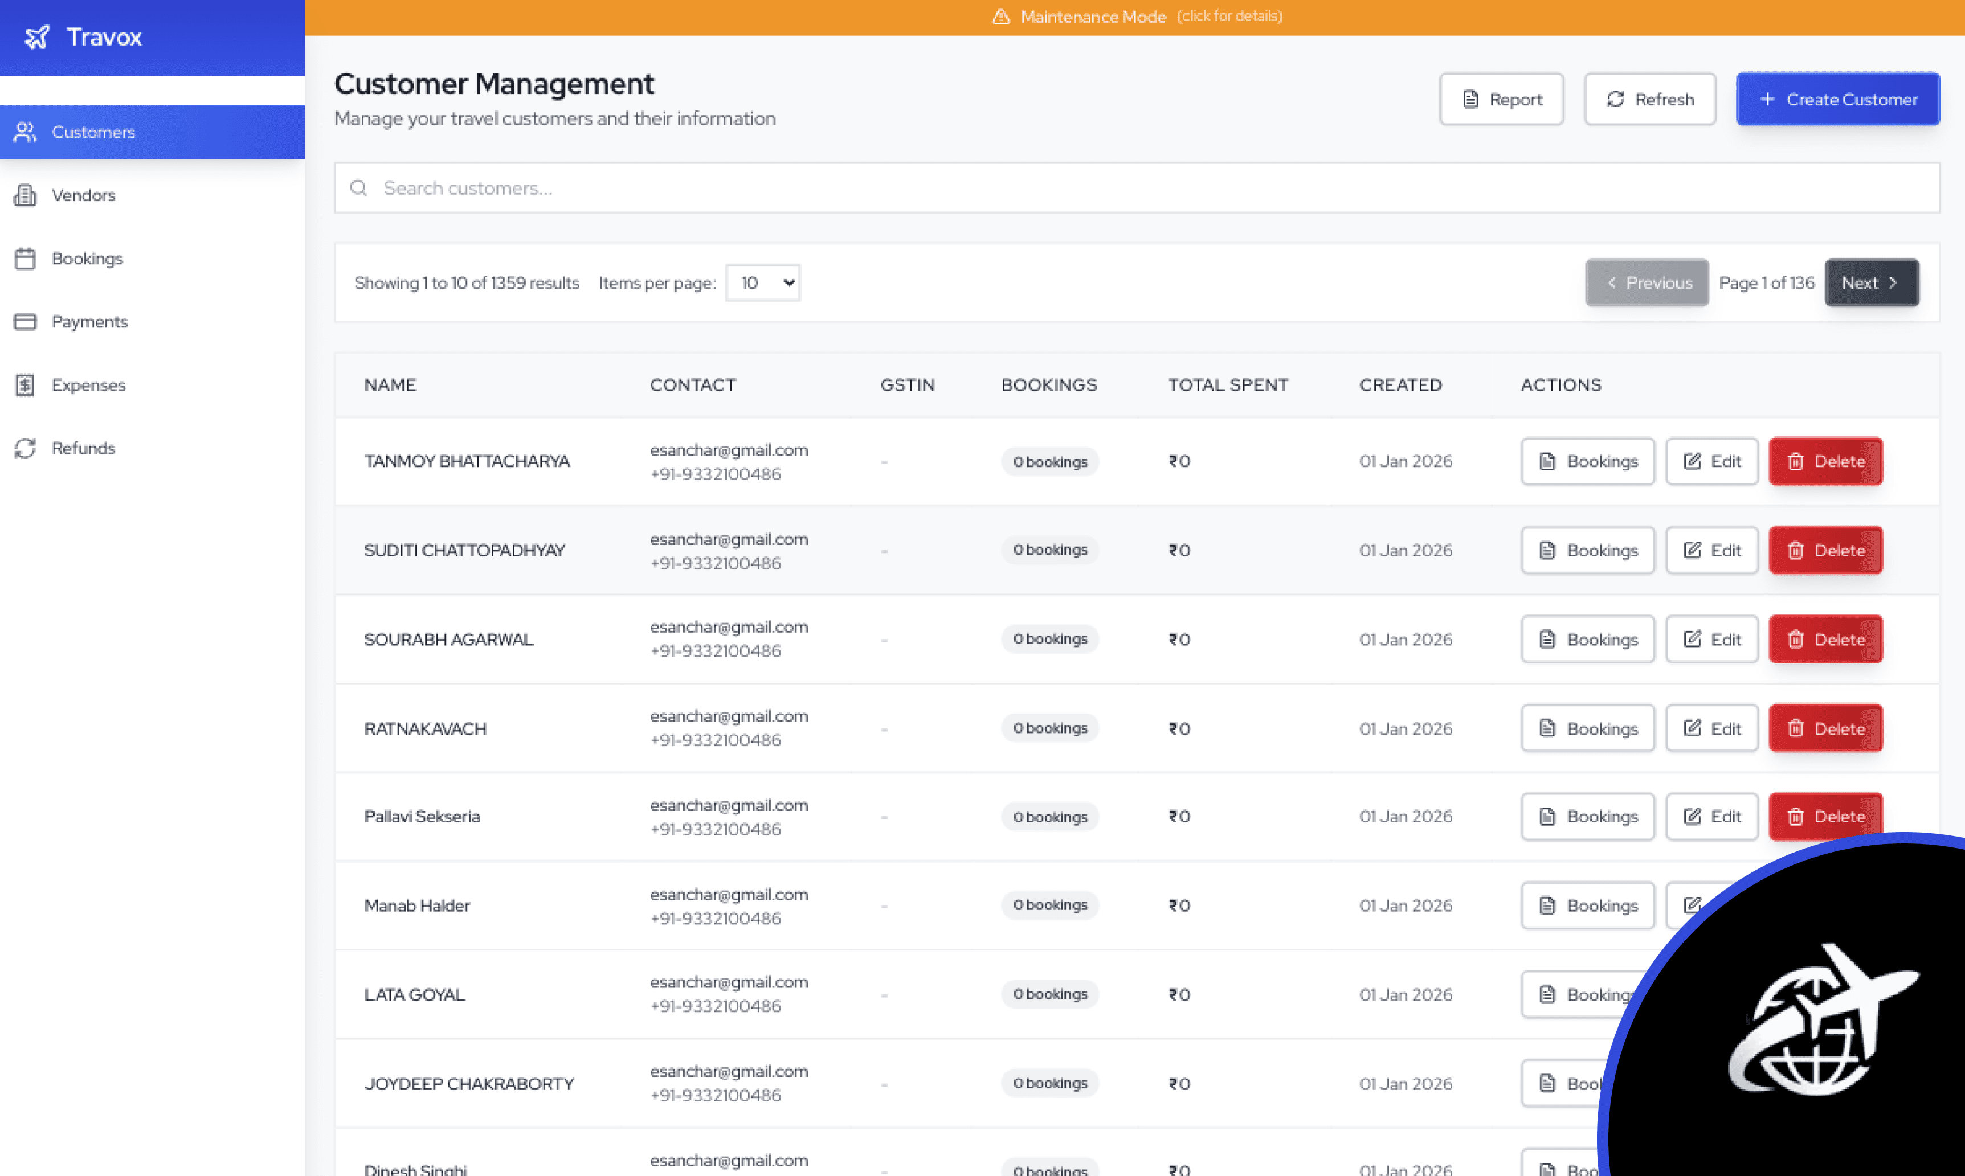Viewport: 1965px width, 1176px height.
Task: Click the Expenses receipt icon in sidebar
Action: click(x=26, y=385)
